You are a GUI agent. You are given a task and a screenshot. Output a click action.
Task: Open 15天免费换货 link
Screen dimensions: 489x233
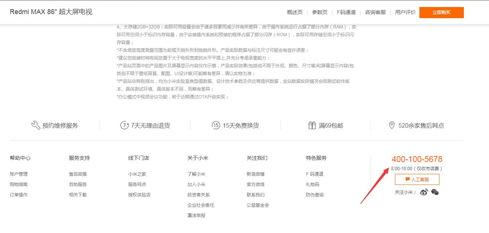pyautogui.click(x=241, y=125)
